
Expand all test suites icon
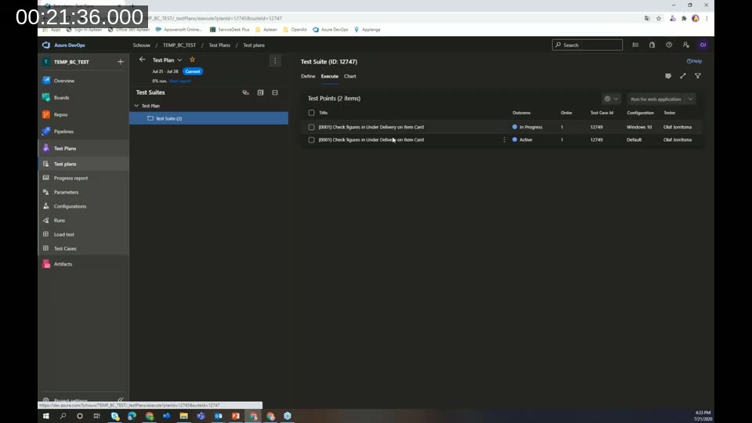260,92
